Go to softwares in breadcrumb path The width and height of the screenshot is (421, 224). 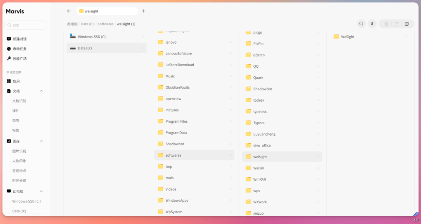point(106,24)
